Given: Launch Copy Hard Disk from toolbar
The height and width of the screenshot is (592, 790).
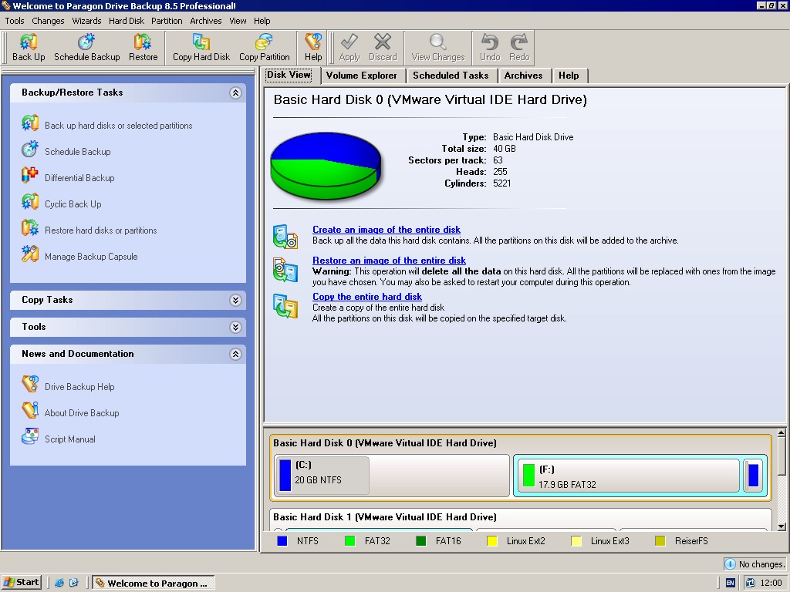Looking at the screenshot, I should [x=201, y=42].
